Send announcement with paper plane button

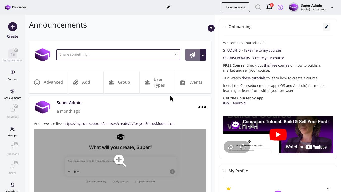(192, 55)
